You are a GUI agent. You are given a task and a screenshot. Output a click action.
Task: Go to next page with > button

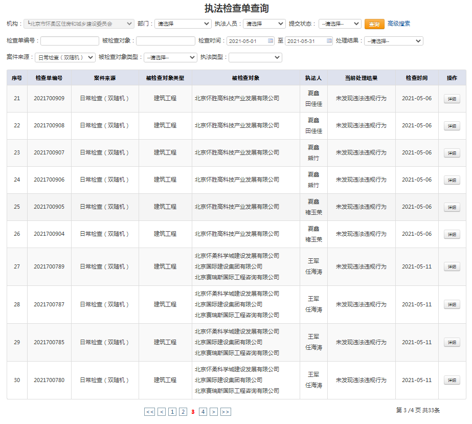[214, 412]
